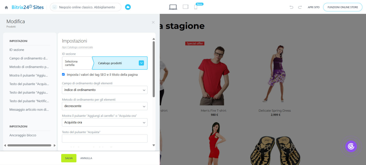Click the Testo del pulsante "Acquista" input field
The height and width of the screenshot is (165, 366).
coord(105,138)
